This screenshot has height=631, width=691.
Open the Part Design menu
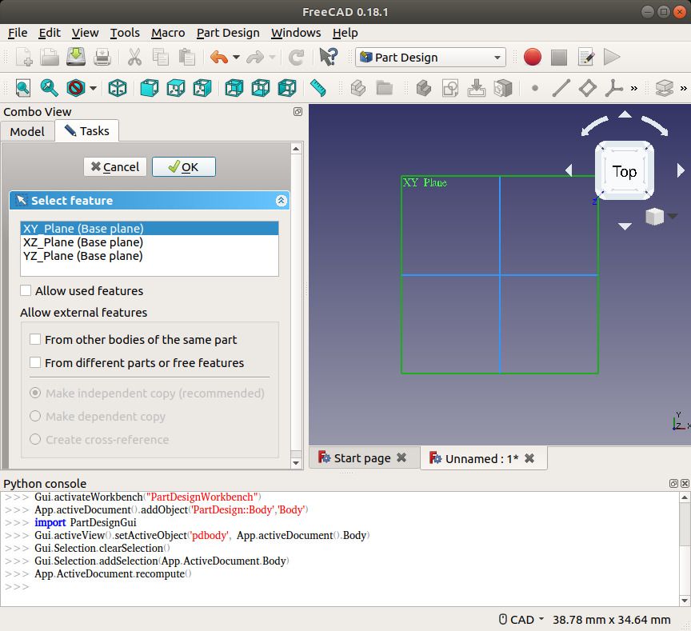[x=228, y=33]
